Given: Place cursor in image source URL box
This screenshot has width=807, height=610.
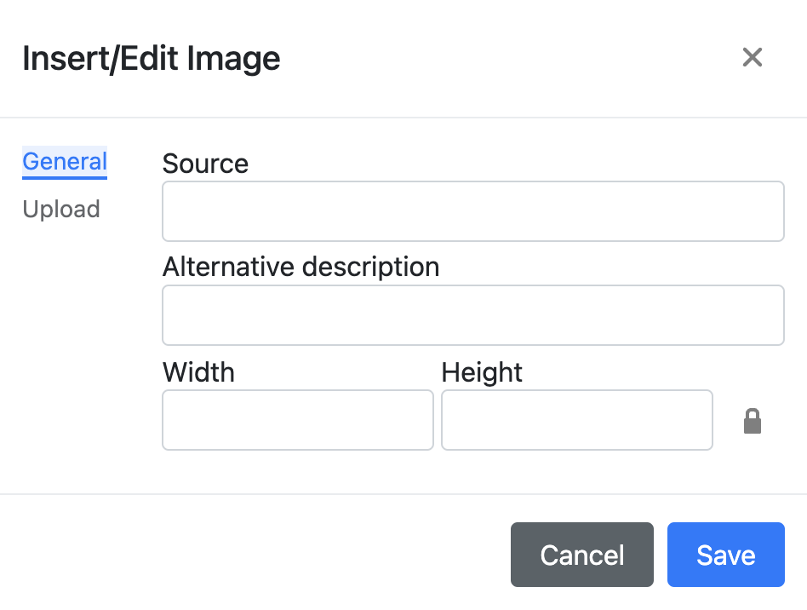Looking at the screenshot, I should point(473,211).
